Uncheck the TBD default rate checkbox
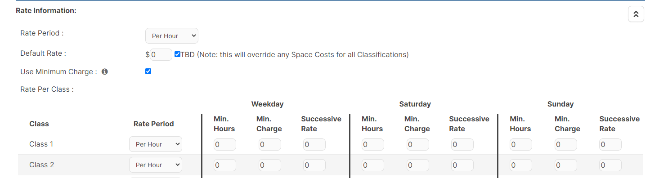659x178 pixels. point(177,54)
